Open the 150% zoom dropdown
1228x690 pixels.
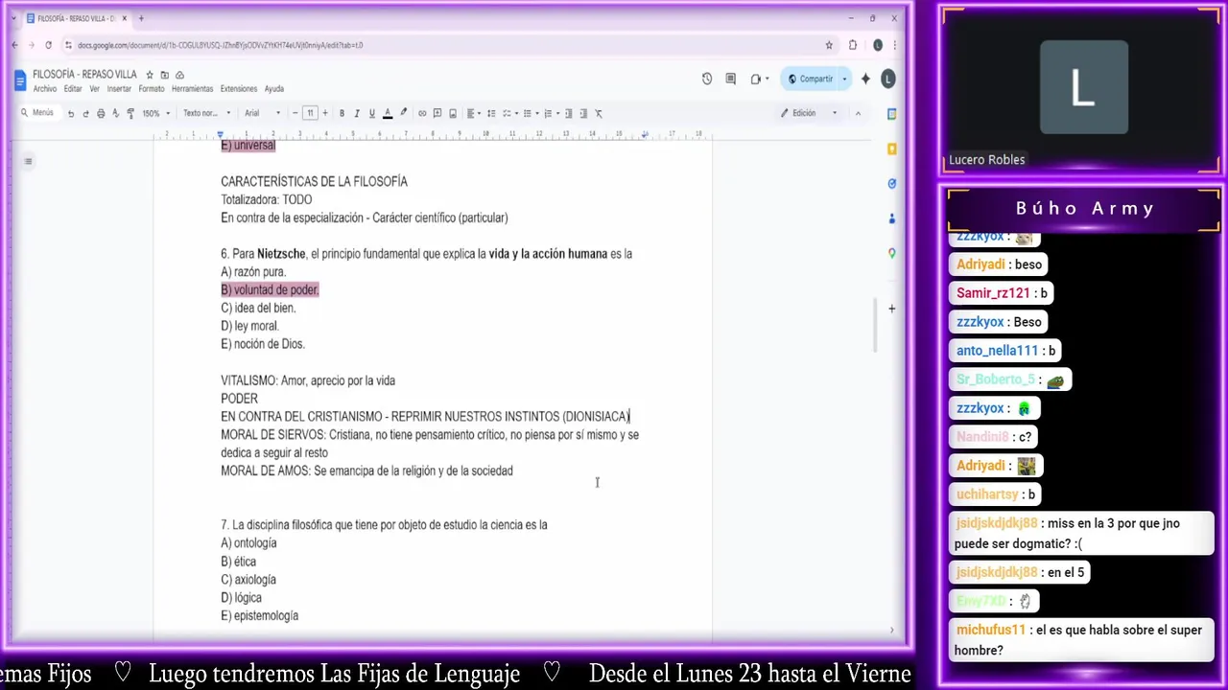coord(156,113)
